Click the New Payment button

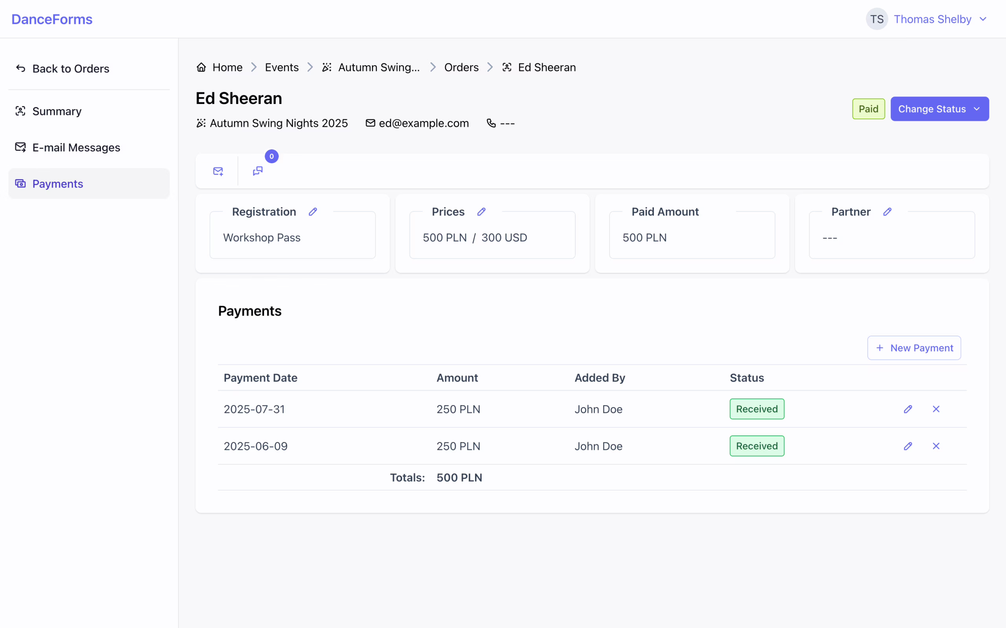(x=914, y=348)
